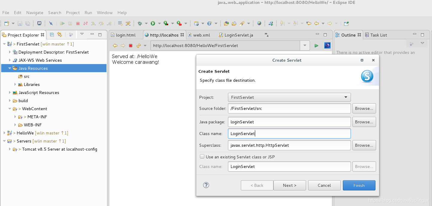Click Browse next to Source folder
Image resolution: width=432 pixels, height=206 pixels.
[x=364, y=108]
